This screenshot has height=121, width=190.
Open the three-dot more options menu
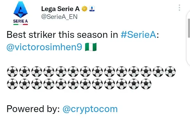[179, 8]
